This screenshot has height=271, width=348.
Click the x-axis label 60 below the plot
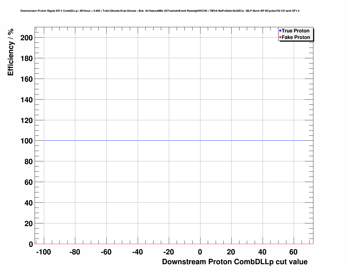coord(293,252)
